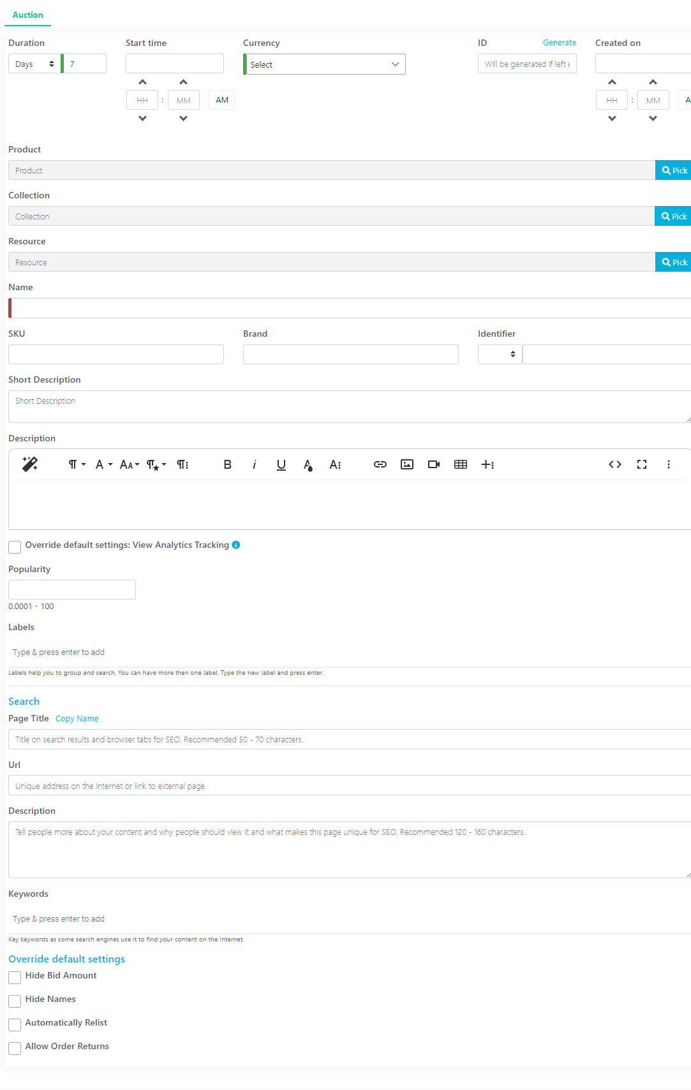
Task: Toggle bold formatting in Description editor
Action: [x=227, y=464]
